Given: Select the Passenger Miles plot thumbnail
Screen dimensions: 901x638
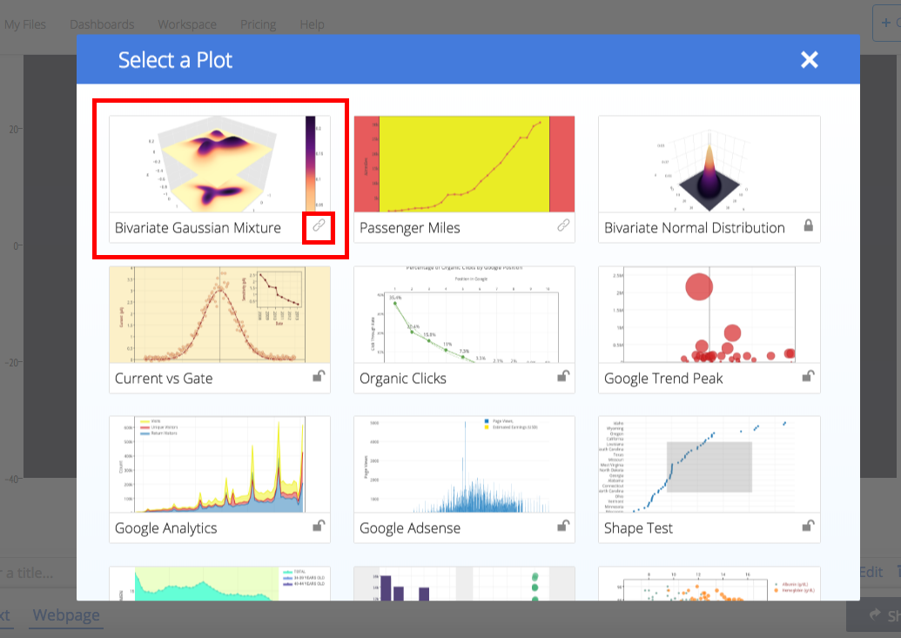Looking at the screenshot, I should coord(464,164).
